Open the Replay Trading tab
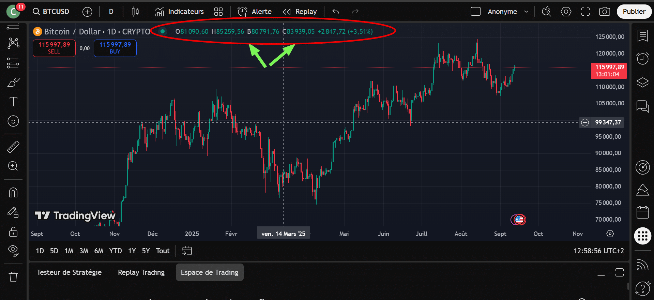The width and height of the screenshot is (654, 300). (141, 272)
